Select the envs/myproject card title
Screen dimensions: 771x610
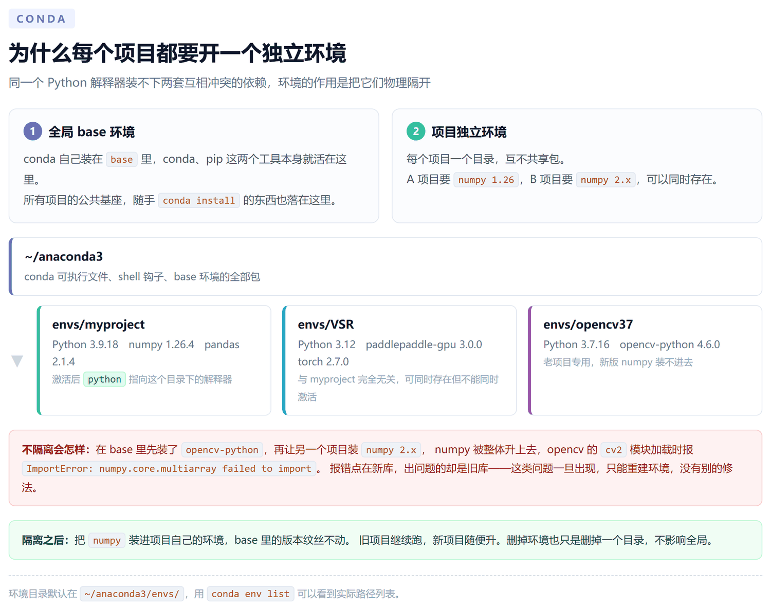tap(98, 325)
